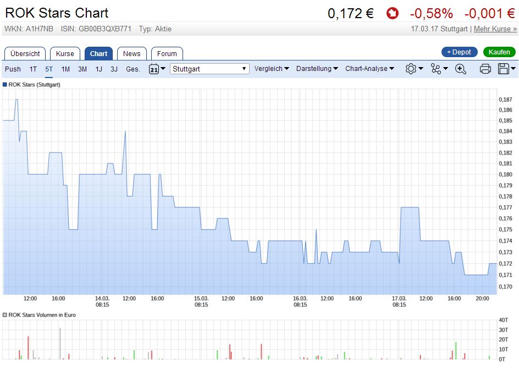Click the -0,58% change value
This screenshot has width=519, height=375.
(x=431, y=14)
